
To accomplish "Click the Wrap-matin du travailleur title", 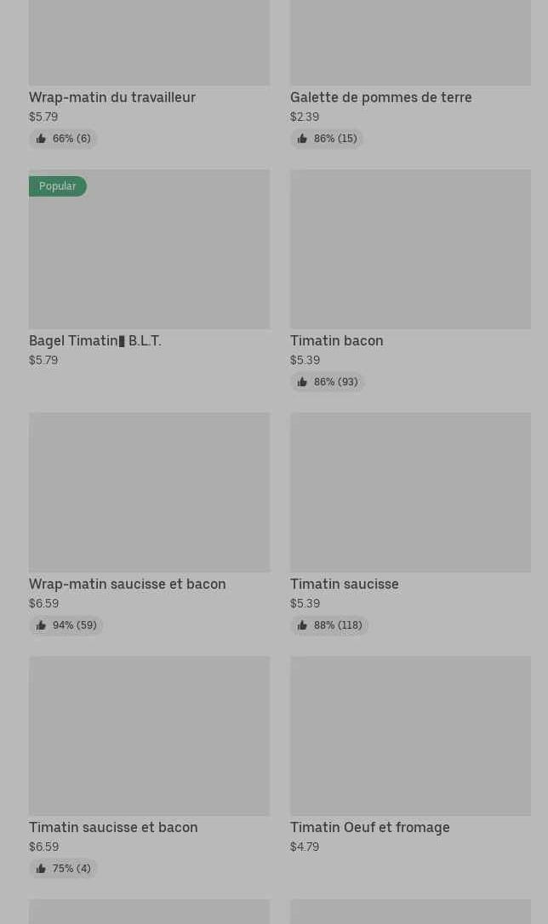I will (x=112, y=97).
